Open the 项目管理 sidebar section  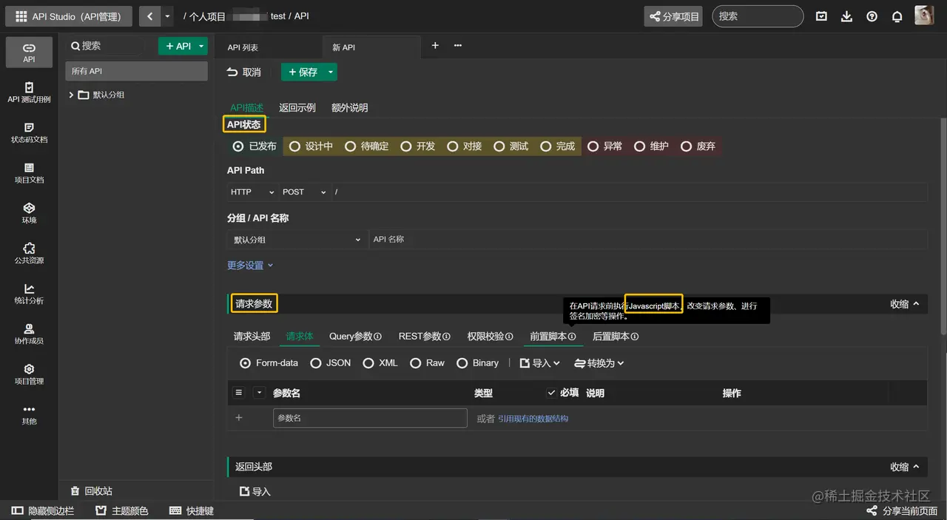pyautogui.click(x=29, y=376)
